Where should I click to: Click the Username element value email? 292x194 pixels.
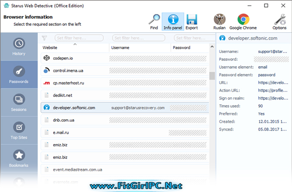(262, 67)
